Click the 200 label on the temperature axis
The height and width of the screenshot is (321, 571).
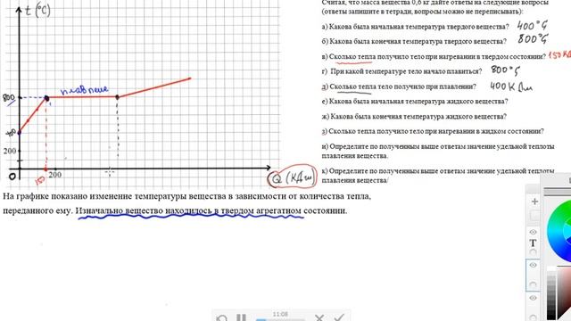(10, 151)
